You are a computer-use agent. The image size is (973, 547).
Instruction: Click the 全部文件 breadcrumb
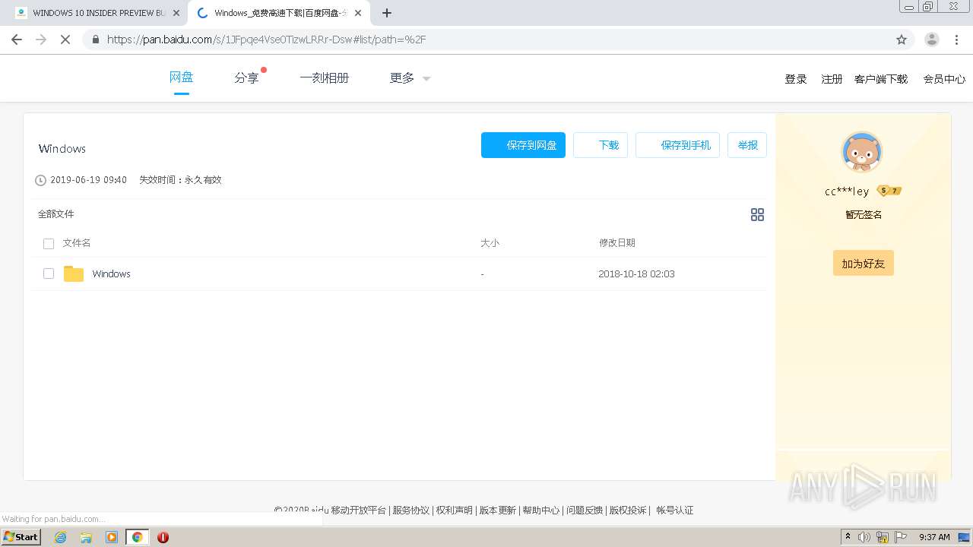[56, 214]
